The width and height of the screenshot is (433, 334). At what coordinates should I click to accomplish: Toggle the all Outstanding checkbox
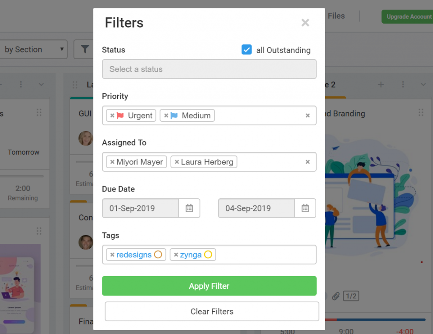[247, 49]
